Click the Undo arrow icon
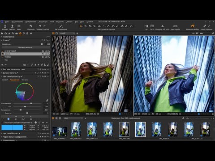215x161 pixels. pos(40,26)
